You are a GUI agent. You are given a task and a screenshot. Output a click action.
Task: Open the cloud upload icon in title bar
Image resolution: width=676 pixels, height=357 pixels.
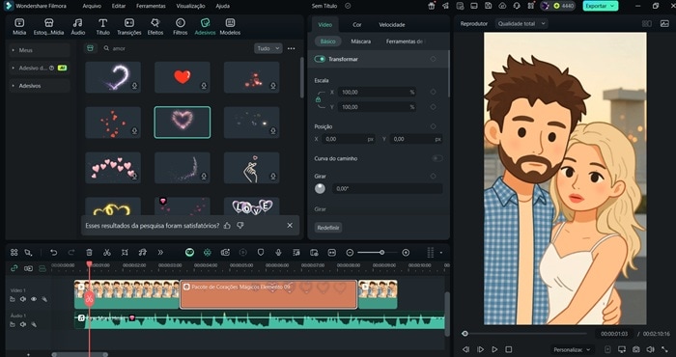point(502,6)
